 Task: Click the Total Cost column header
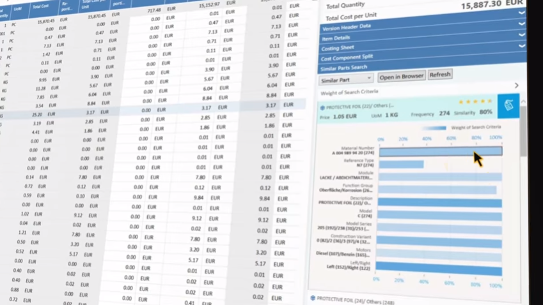(40, 6)
